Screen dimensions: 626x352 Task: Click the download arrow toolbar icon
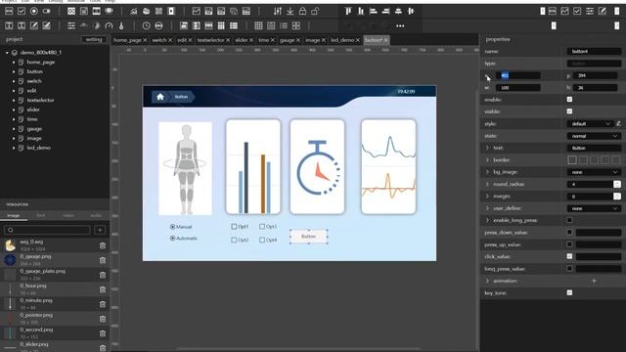[291, 11]
